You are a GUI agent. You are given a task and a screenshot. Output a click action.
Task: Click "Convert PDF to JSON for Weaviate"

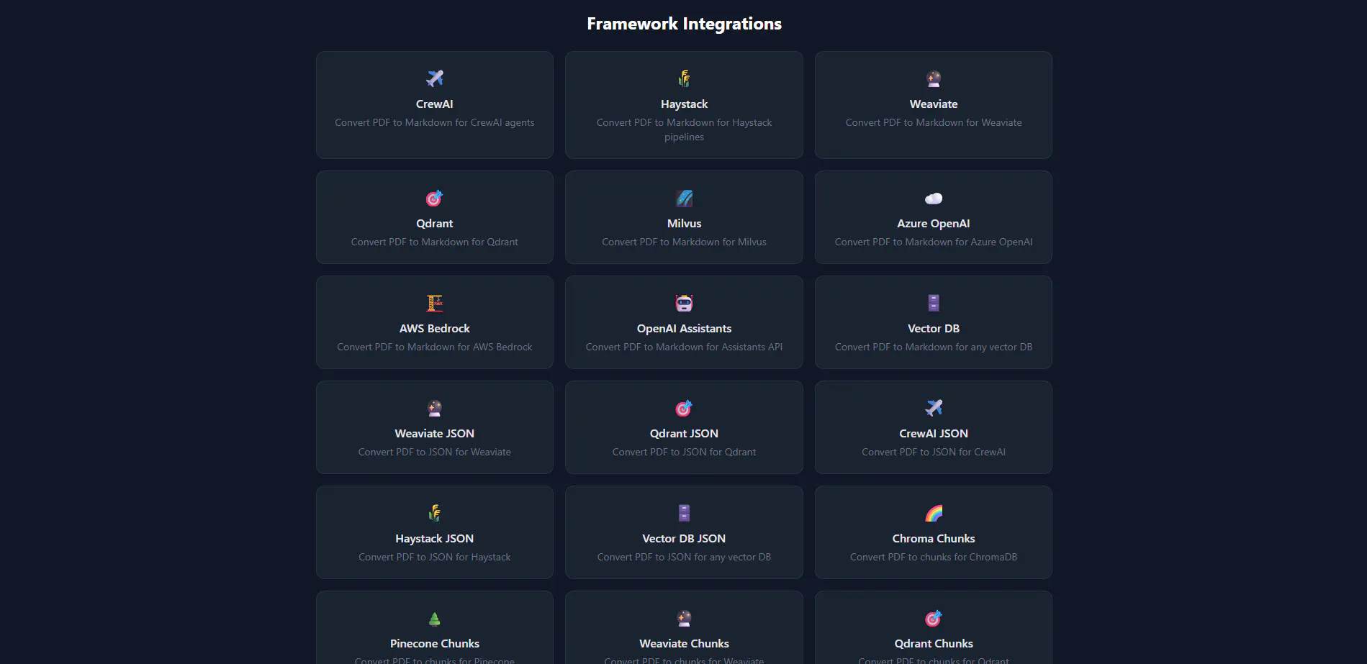(435, 452)
